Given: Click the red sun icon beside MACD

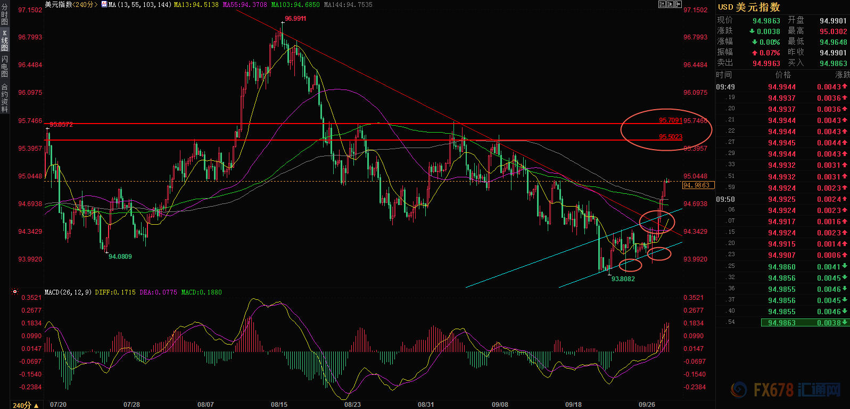Looking at the screenshot, I should (x=15, y=292).
